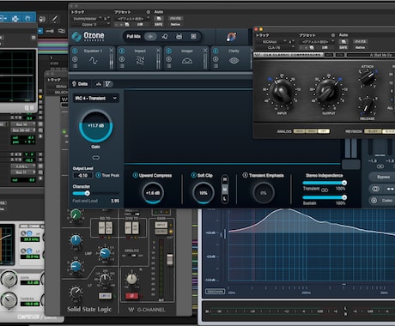The image size is (395, 326).
Task: Click the Sustain stereo independence slider handle
Action: (344, 197)
